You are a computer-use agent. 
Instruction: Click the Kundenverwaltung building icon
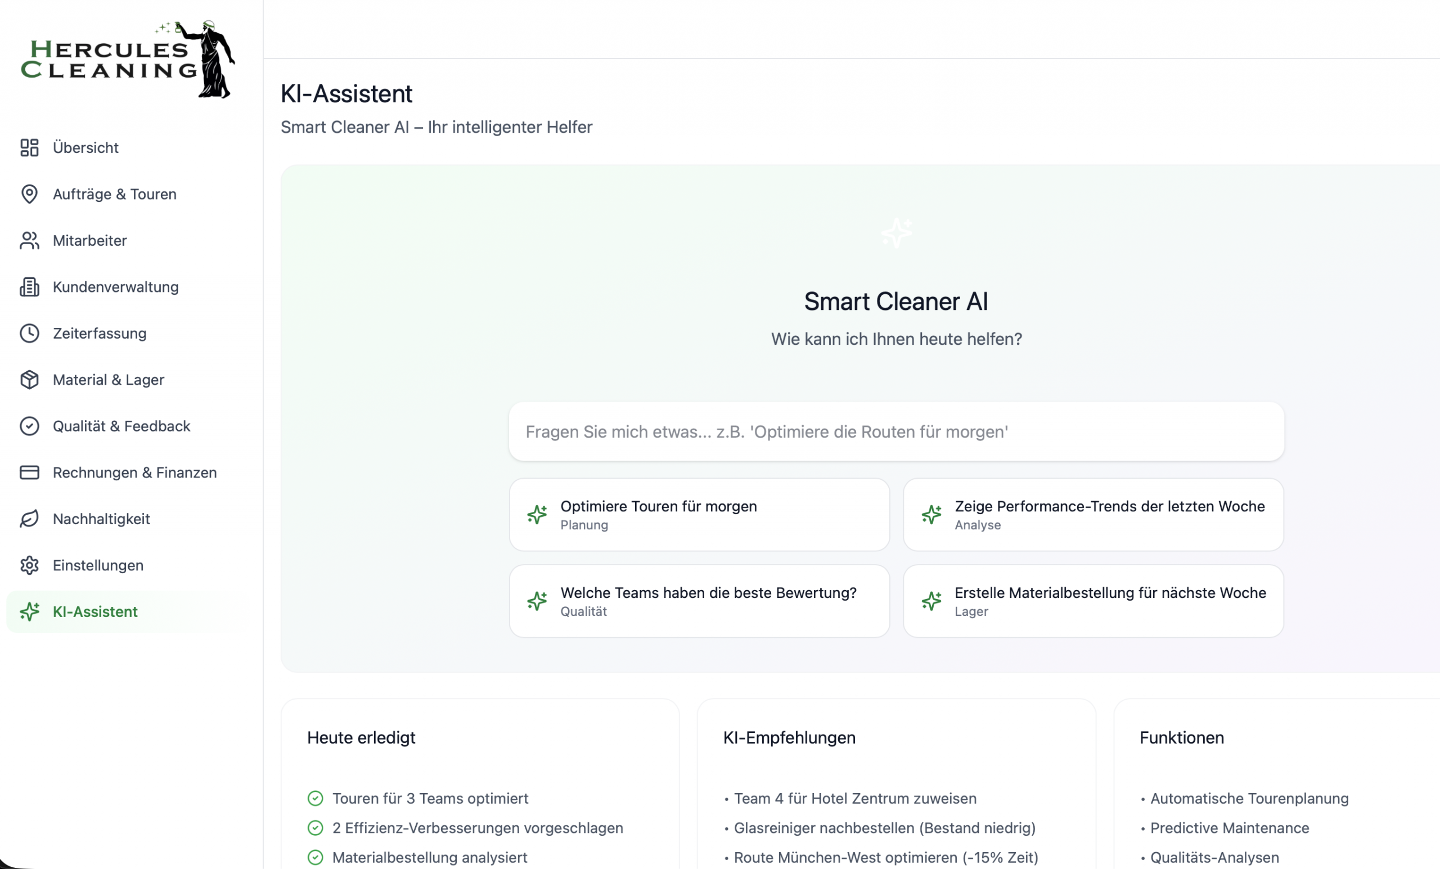tap(29, 287)
